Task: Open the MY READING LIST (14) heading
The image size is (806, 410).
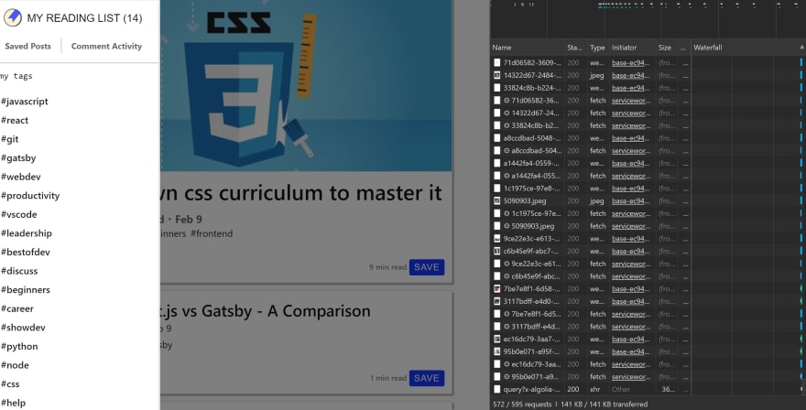Action: coord(85,18)
